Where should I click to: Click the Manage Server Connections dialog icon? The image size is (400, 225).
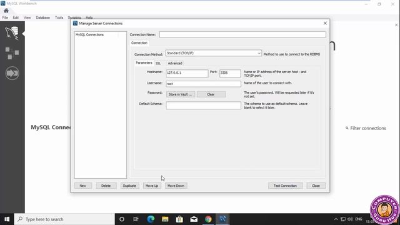pos(75,23)
